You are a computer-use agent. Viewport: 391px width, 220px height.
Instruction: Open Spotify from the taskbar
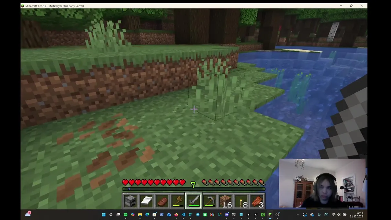pyautogui.click(x=126, y=215)
